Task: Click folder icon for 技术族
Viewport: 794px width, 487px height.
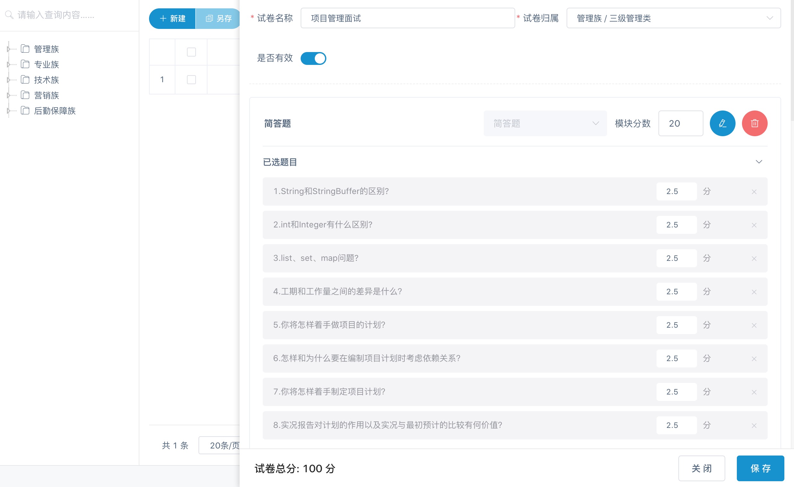Action: (x=25, y=80)
